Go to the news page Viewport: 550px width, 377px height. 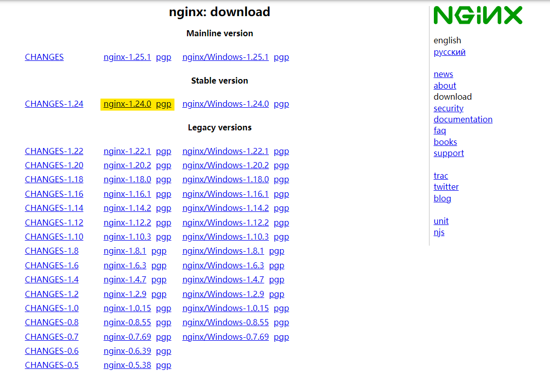click(x=443, y=74)
